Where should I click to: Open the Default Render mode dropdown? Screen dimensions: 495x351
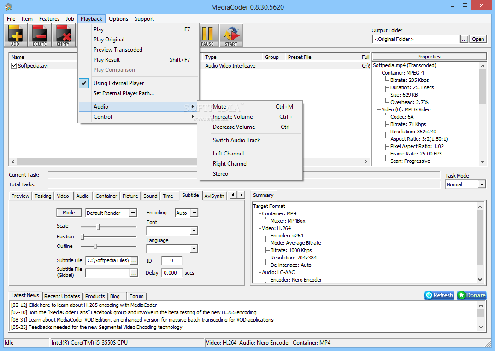pyautogui.click(x=133, y=213)
